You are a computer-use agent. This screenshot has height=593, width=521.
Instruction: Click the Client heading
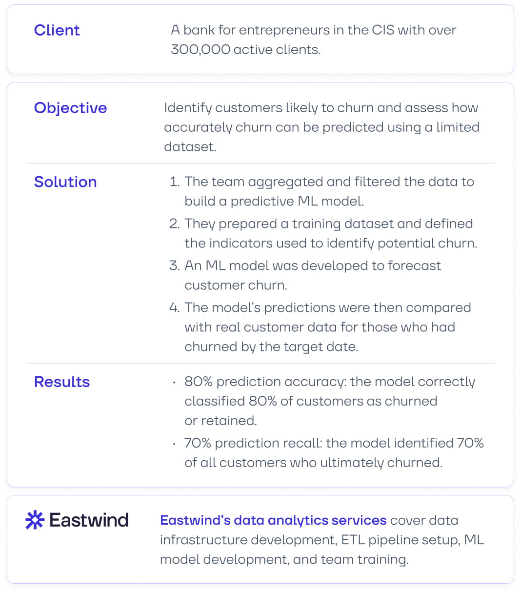point(57,30)
